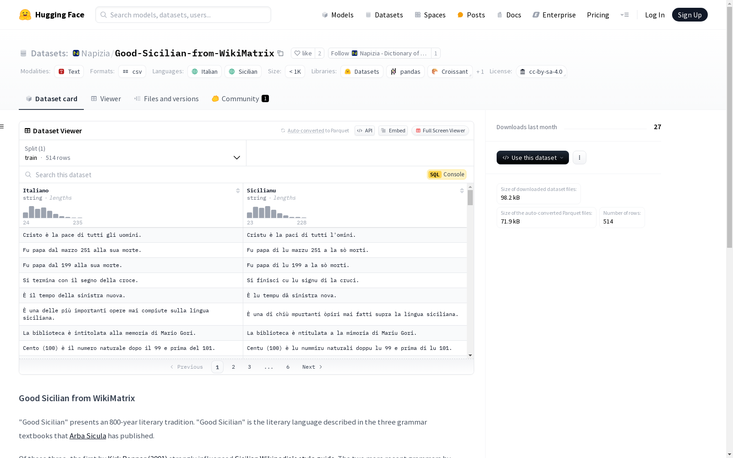Select the Dataset card tab
Screen dimensions: 733x458
[51, 98]
